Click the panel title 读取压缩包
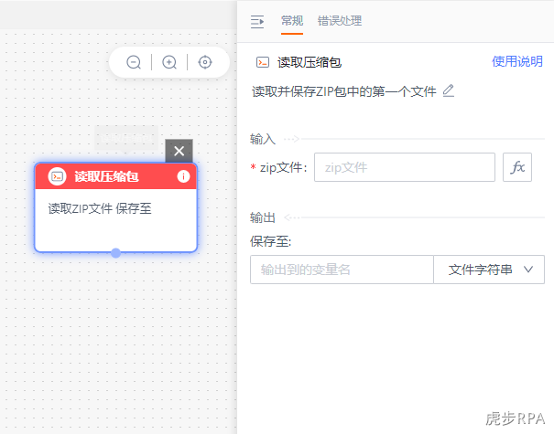 (310, 62)
